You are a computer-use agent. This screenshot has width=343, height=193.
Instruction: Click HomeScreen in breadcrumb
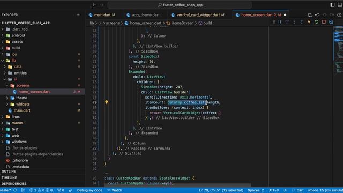click(182, 23)
